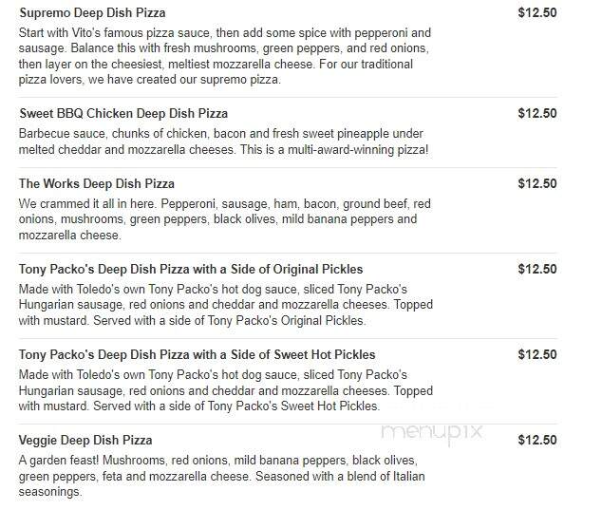Viewport: 602px width, 510px height.
Task: Click the 'We crammed it all' description
Action: point(225,219)
